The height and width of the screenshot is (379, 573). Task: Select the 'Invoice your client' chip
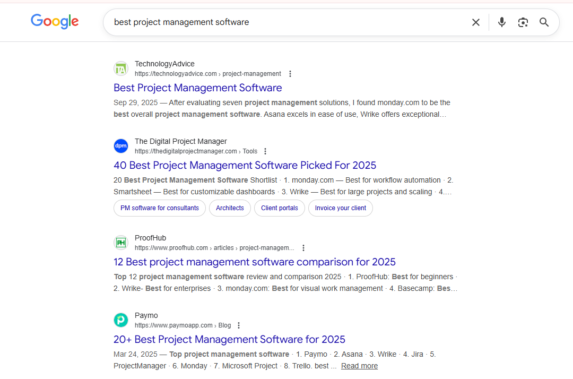[x=341, y=208]
